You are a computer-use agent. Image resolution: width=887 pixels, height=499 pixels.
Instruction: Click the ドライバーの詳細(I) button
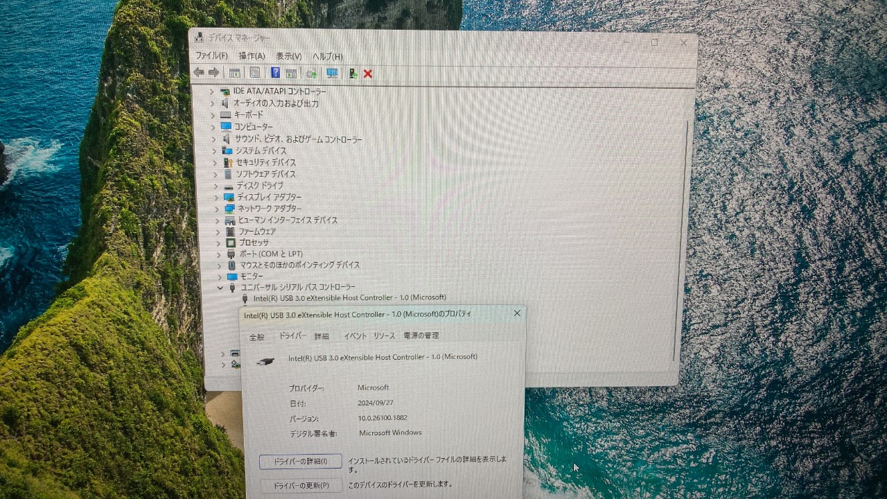tap(300, 461)
